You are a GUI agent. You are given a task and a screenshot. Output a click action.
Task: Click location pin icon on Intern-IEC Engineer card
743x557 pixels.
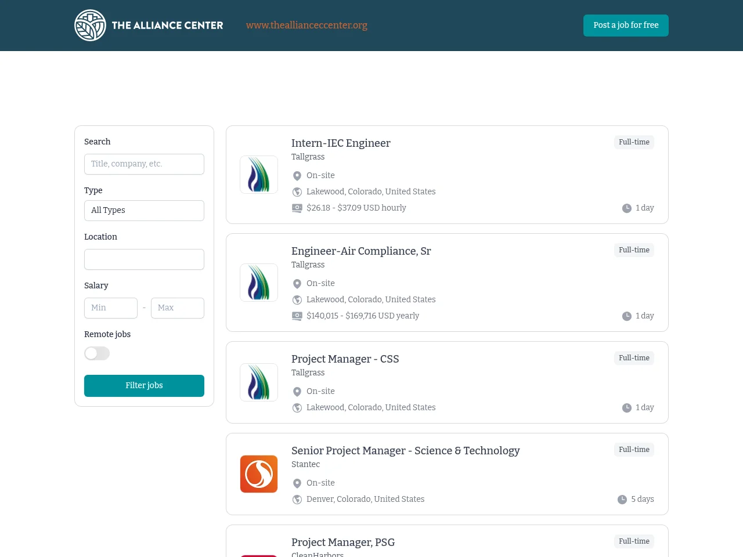point(297,176)
